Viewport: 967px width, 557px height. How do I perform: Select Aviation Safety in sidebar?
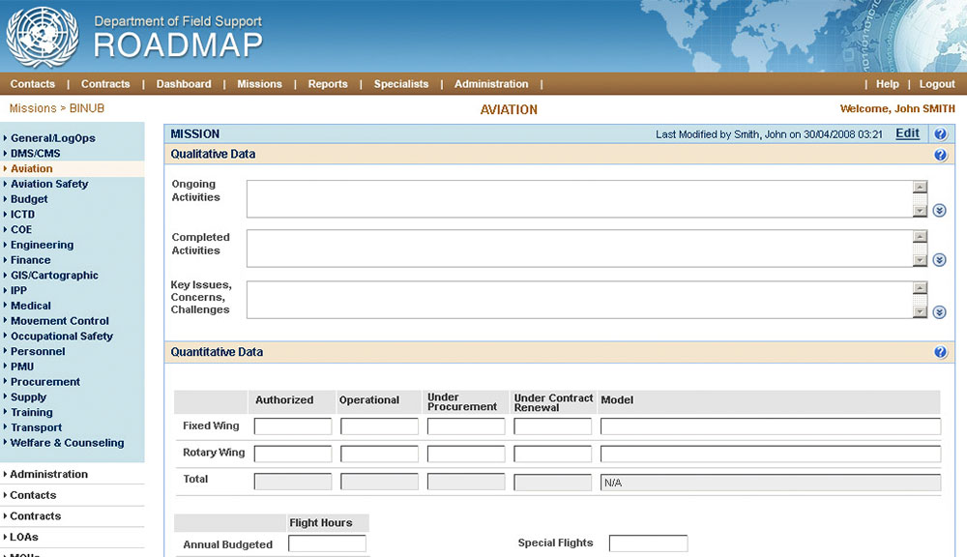tap(49, 184)
